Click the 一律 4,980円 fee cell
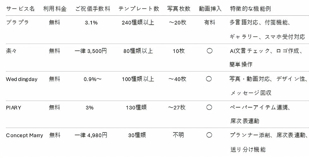The width and height of the screenshot is (309, 158). (x=91, y=135)
